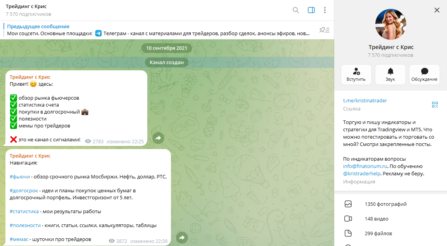Click the video camera icon
The image size is (447, 246).
point(348,219)
